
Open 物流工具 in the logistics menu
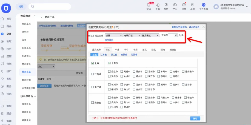coord(26,72)
